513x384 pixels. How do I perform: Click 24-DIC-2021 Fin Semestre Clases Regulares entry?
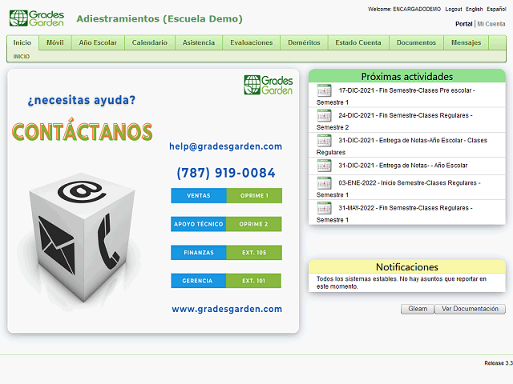coord(406,120)
